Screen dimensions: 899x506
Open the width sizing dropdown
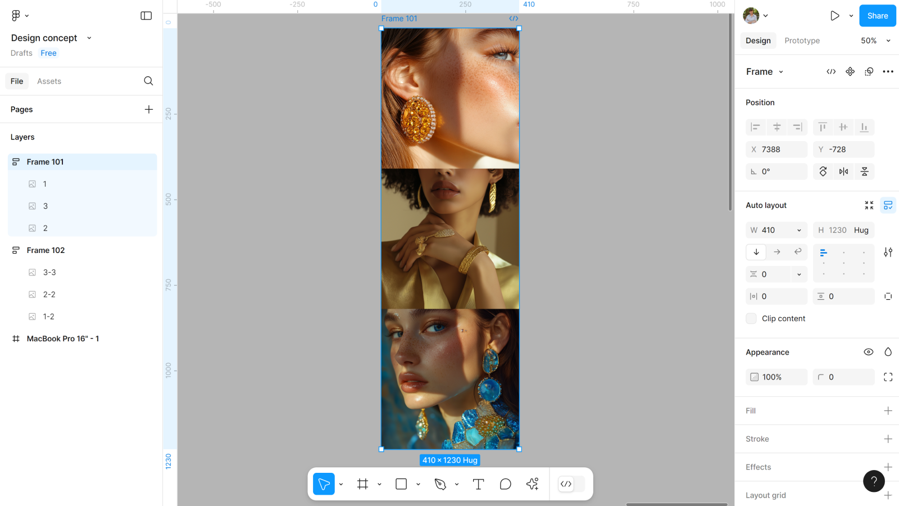tap(799, 231)
